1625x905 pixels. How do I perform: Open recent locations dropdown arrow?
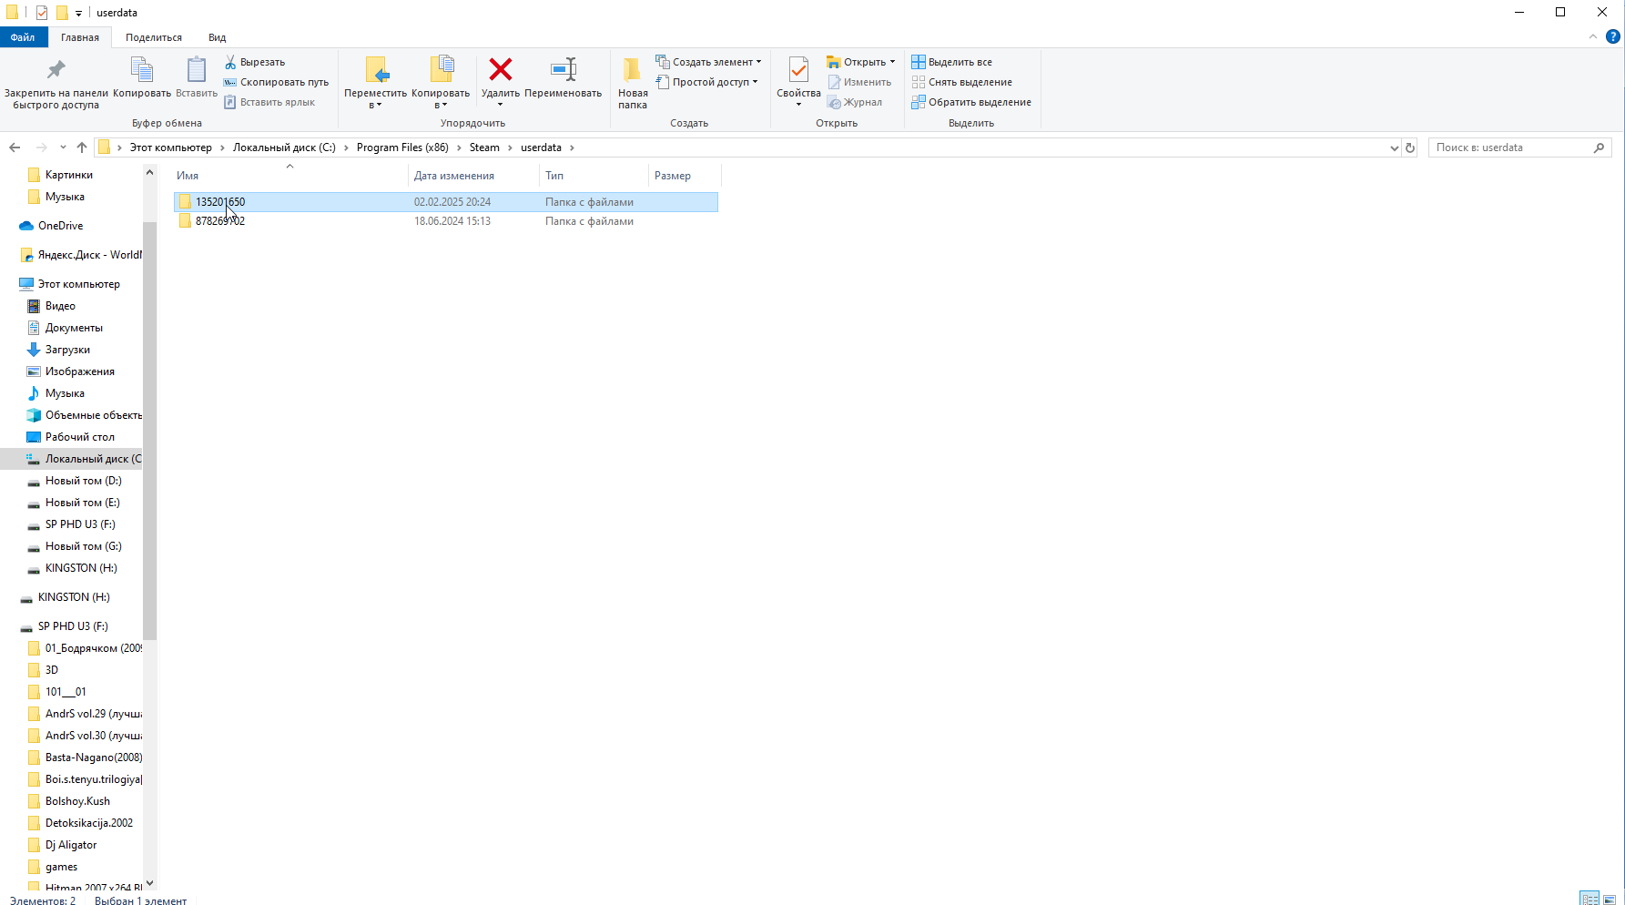(63, 147)
